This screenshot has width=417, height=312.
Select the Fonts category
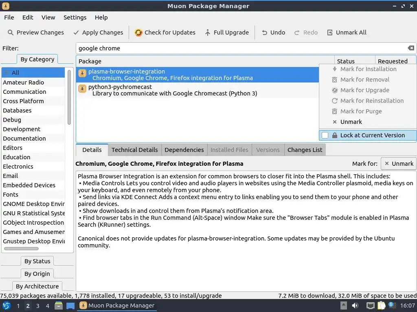coord(33,195)
